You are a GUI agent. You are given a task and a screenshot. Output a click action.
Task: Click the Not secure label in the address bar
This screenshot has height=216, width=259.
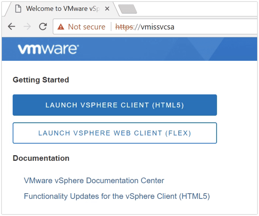coord(87,26)
